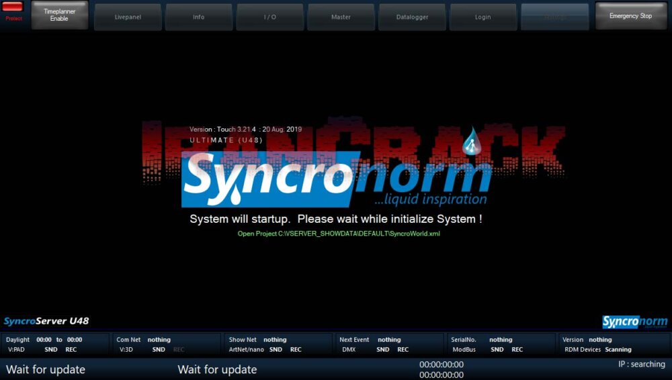The height and width of the screenshot is (380, 672).
Task: Hit the Emergency Stop button
Action: 631,16
